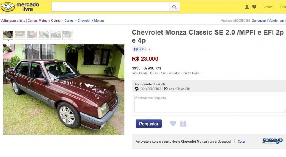Screen dimensions: 286x157
Task: Click the Facebook Curtir like button
Action: (139, 49)
